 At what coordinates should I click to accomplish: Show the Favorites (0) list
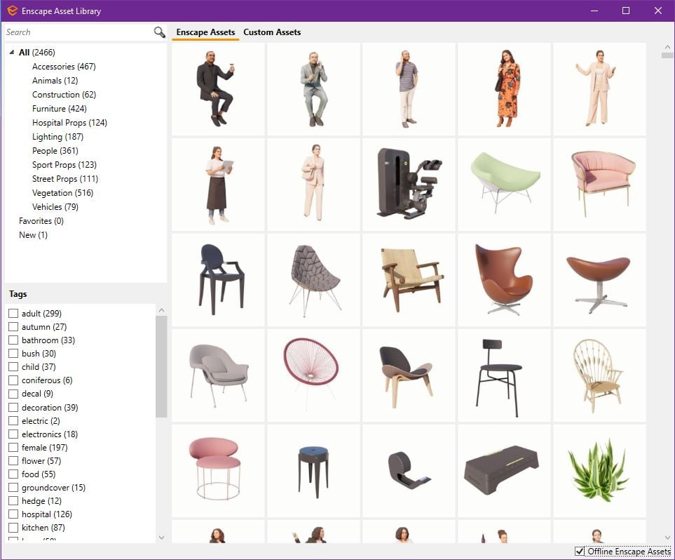[x=41, y=221]
